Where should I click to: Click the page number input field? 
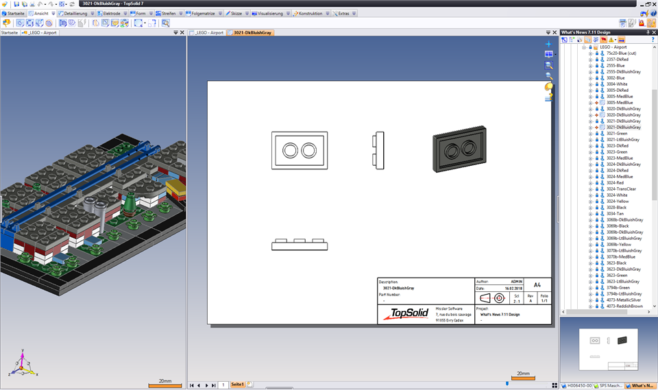pyautogui.click(x=223, y=385)
